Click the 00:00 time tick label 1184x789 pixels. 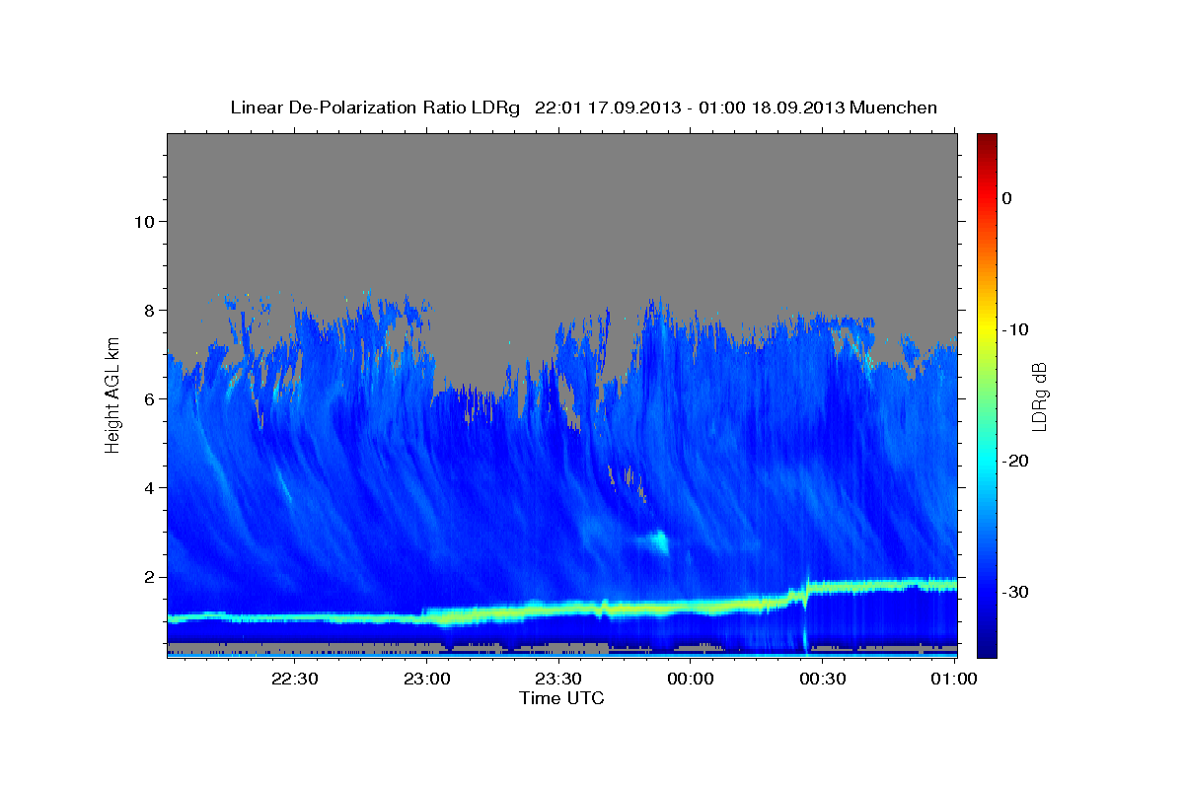coord(691,679)
